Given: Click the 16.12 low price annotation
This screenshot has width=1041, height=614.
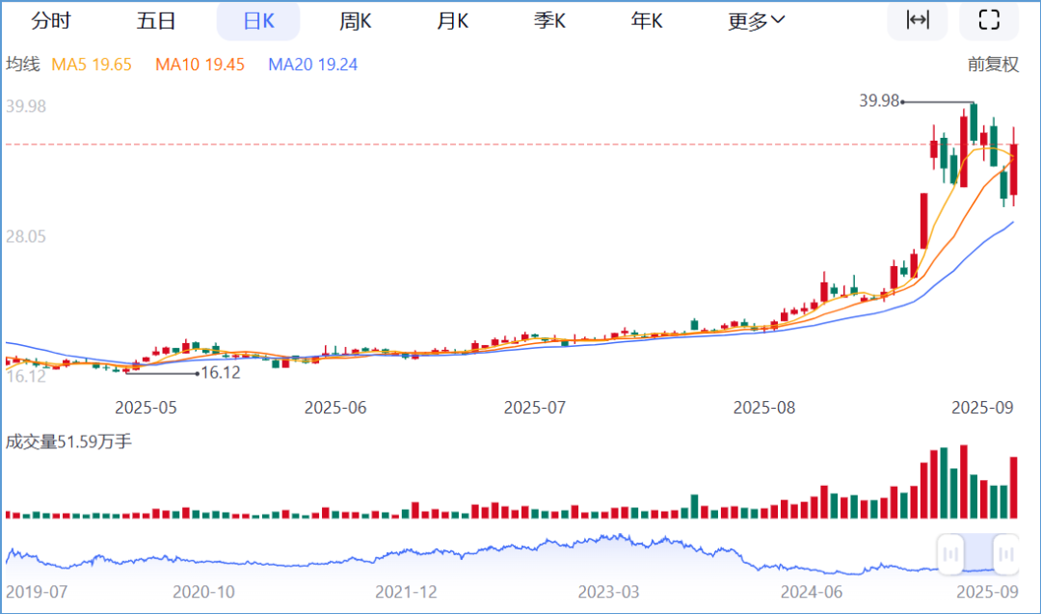Looking at the screenshot, I should click(x=221, y=373).
